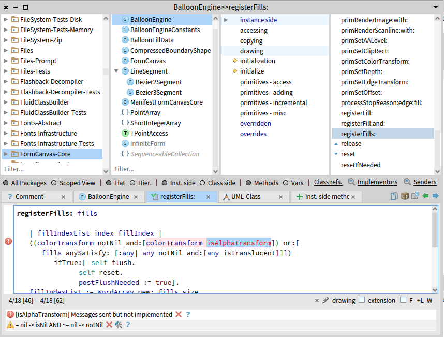Expand the instance side protocol group
Image resolution: width=444 pixels, height=337 pixels.
[x=226, y=20]
